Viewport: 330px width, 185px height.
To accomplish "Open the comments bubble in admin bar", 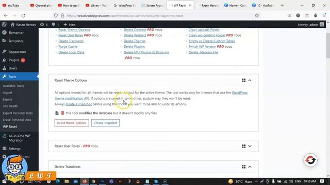I will (55, 25).
